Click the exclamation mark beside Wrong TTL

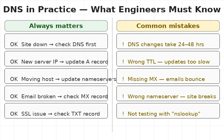coord(123,62)
